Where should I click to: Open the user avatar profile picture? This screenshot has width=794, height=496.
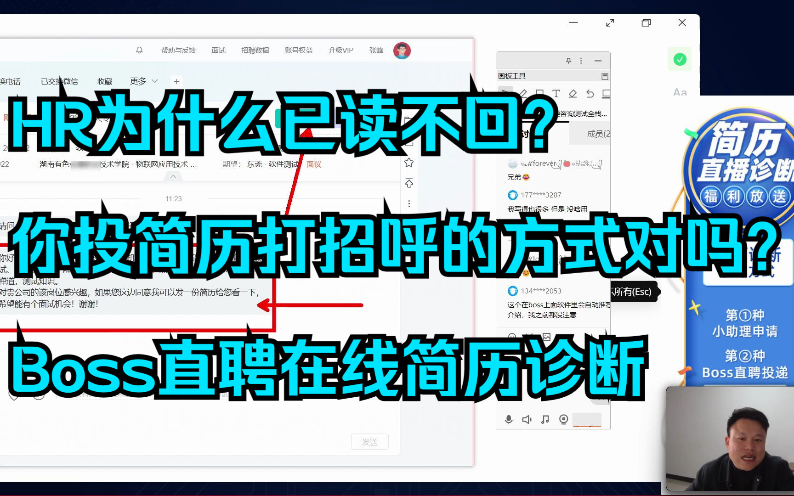point(402,51)
